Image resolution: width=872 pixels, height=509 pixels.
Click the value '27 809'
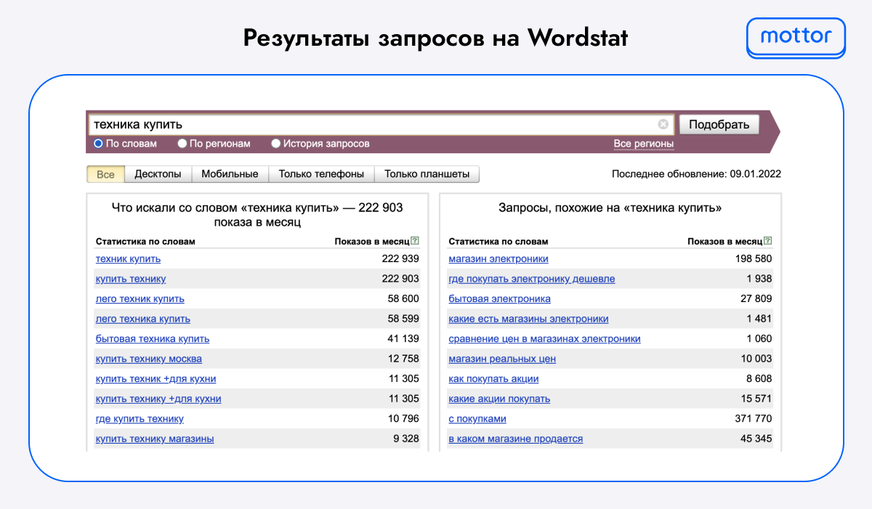pyautogui.click(x=756, y=299)
